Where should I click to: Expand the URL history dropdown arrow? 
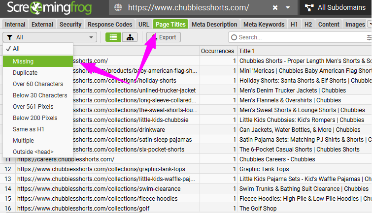(288, 8)
